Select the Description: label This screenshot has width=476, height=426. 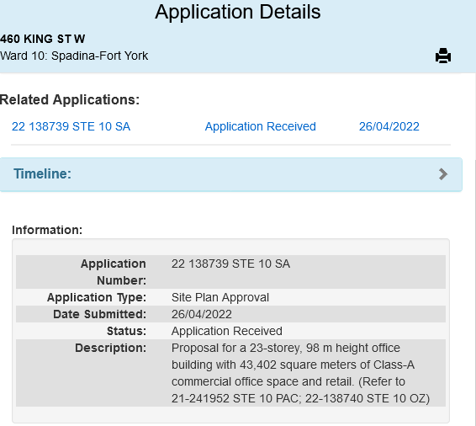point(110,348)
